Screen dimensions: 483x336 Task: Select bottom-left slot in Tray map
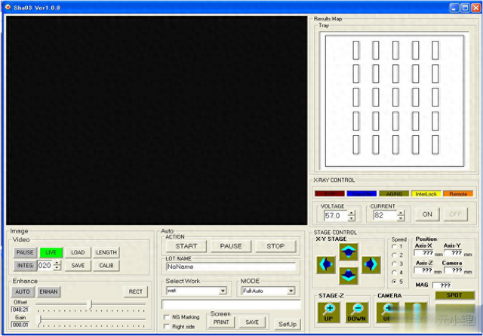356,145
